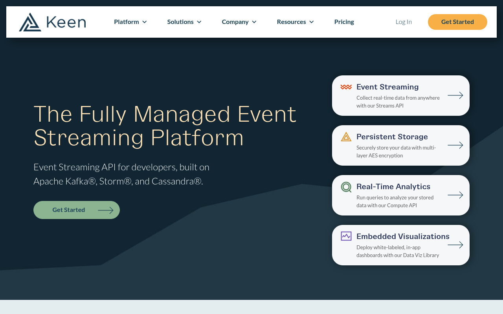Expand the Resources menu chevron
The width and height of the screenshot is (503, 314).
312,22
